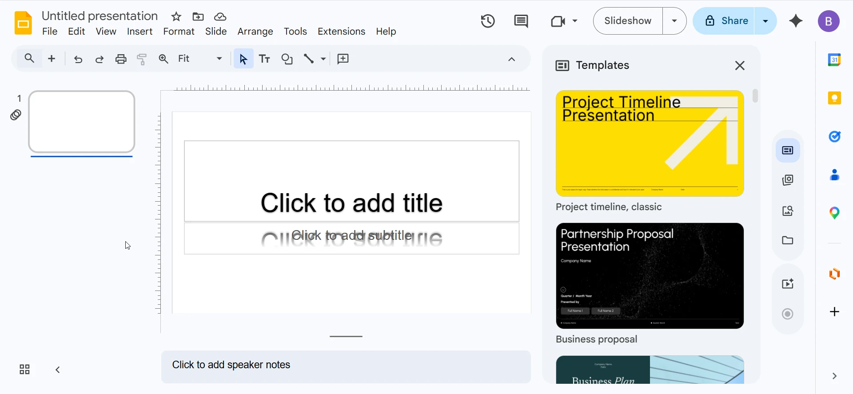Choose the Business proposal template thumbnail
The height and width of the screenshot is (394, 853).
point(650,276)
